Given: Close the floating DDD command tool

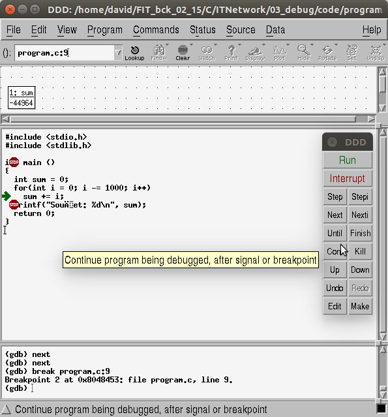Looking at the screenshot, I should coord(332,142).
